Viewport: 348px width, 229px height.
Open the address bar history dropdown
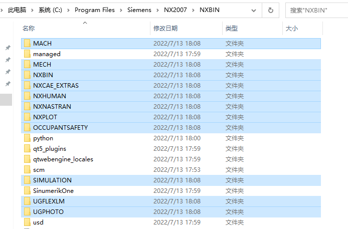point(254,10)
